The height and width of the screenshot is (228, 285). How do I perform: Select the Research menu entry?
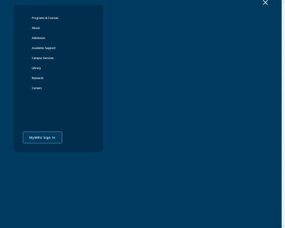pyautogui.click(x=38, y=78)
